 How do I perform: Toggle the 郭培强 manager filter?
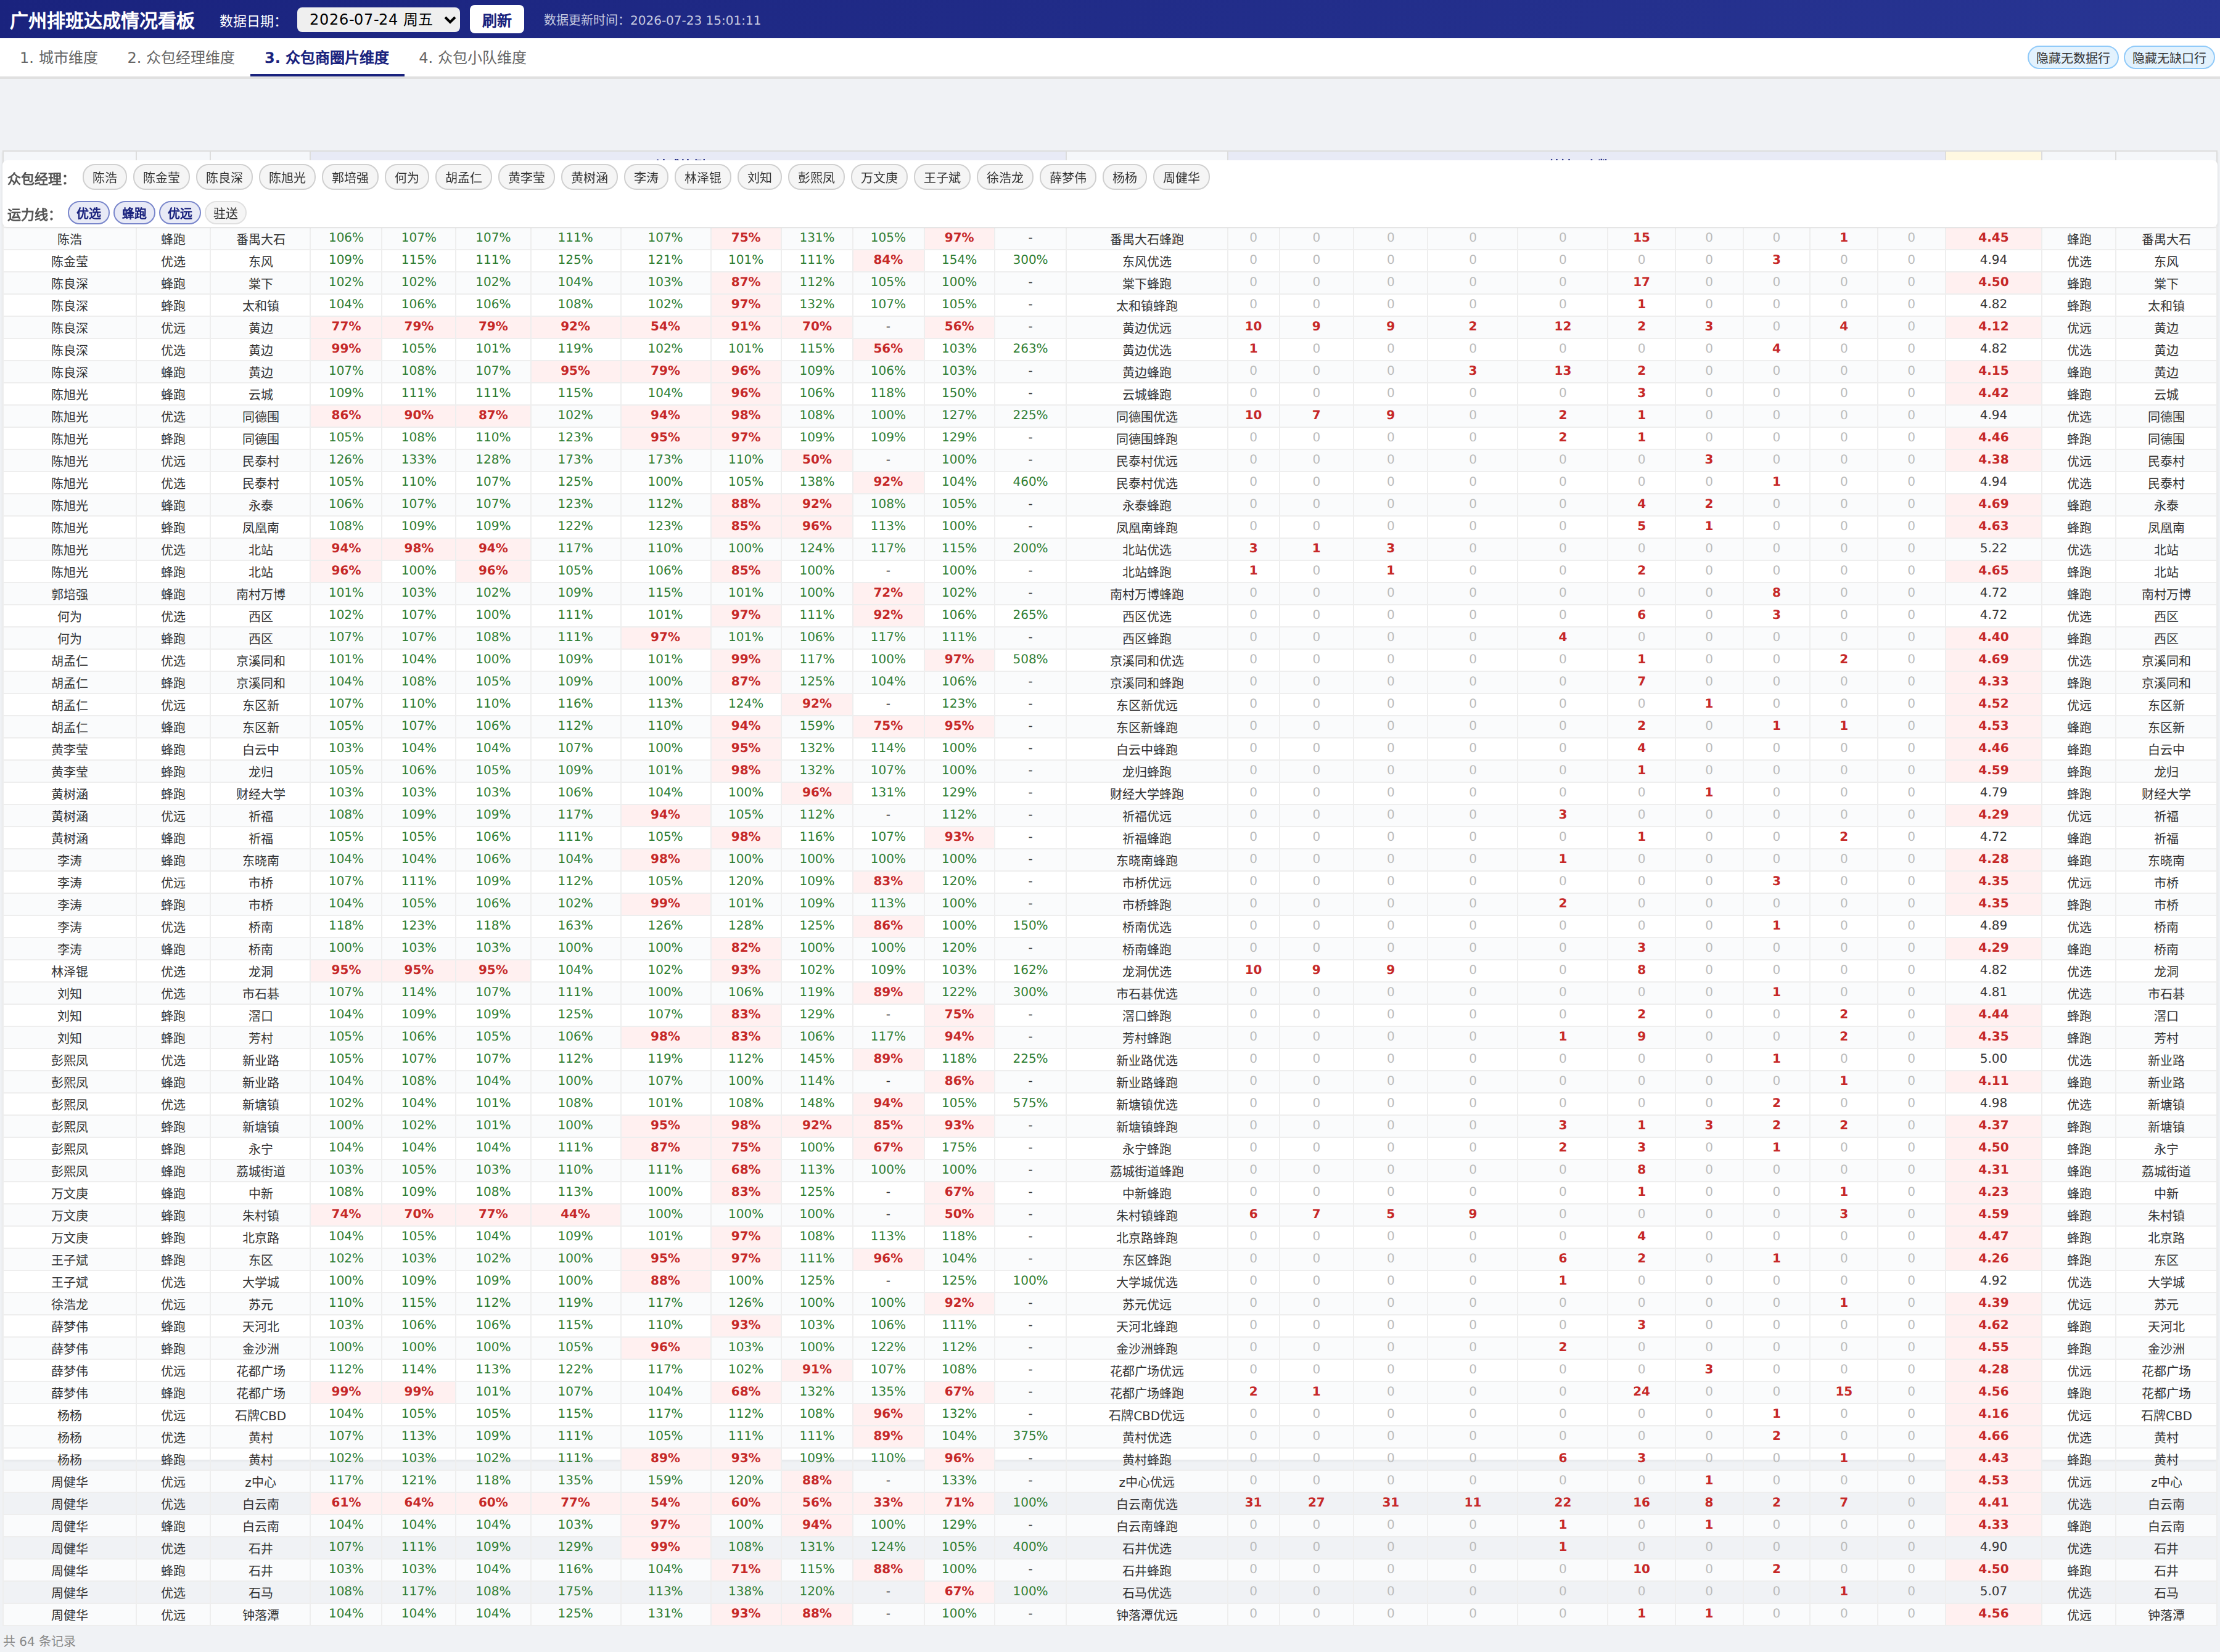[350, 178]
